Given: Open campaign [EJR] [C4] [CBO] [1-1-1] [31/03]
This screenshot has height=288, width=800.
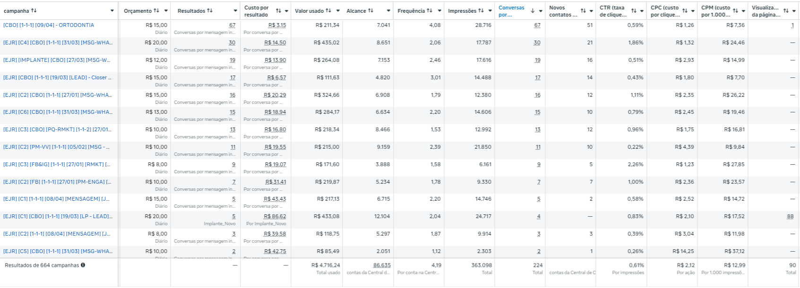Looking at the screenshot, I should pyautogui.click(x=58, y=42).
